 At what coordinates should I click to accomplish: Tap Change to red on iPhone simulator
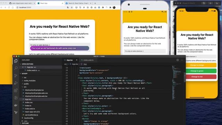(x=197, y=77)
